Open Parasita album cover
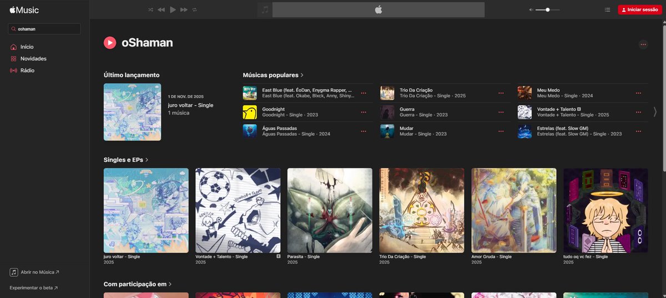666x298 pixels. point(330,210)
